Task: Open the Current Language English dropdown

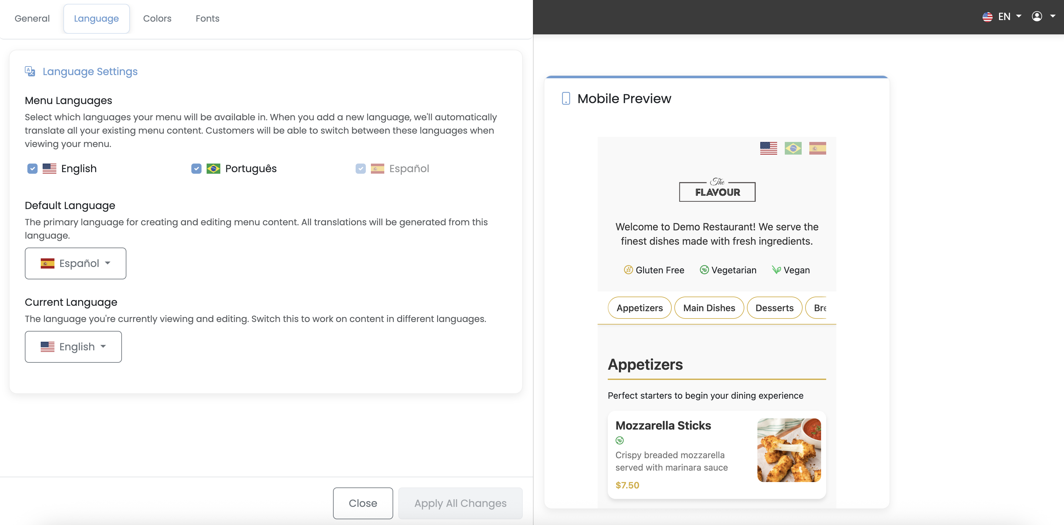Action: [73, 347]
